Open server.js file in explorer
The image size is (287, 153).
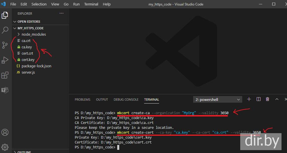[x=28, y=72]
